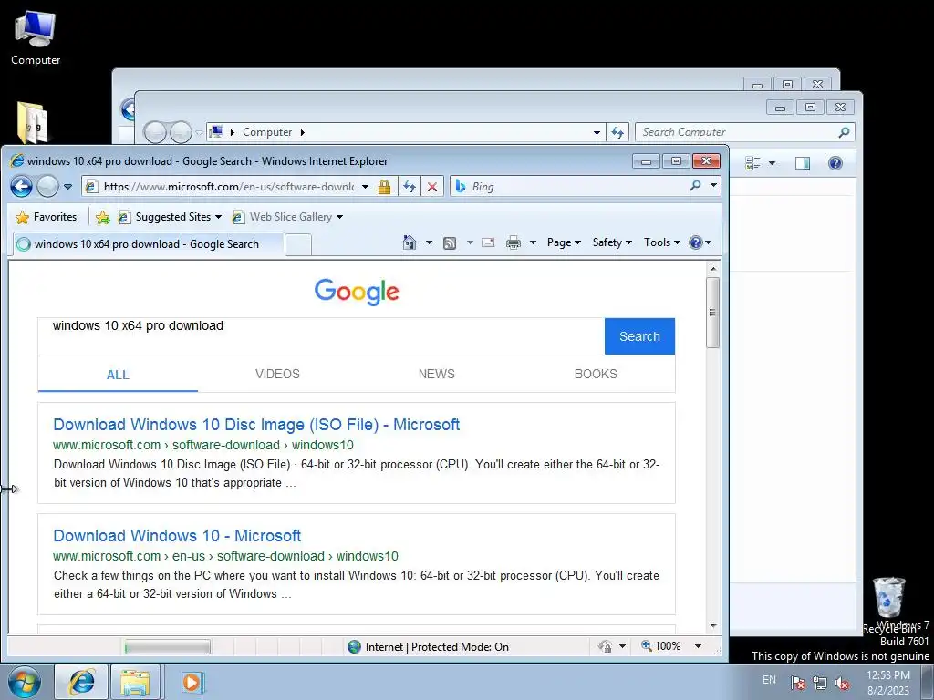This screenshot has width=934, height=700.
Task: Change view icon in Explorer window
Action: 752,163
